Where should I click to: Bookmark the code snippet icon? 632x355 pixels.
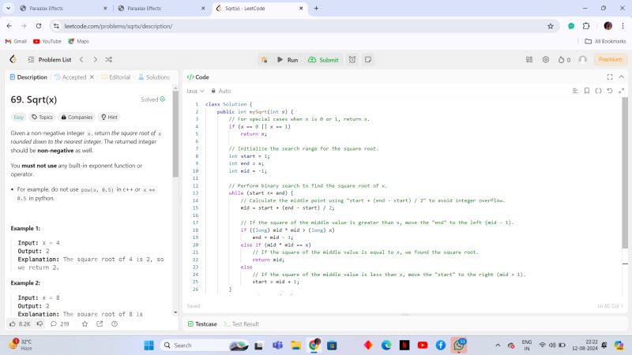tap(587, 91)
